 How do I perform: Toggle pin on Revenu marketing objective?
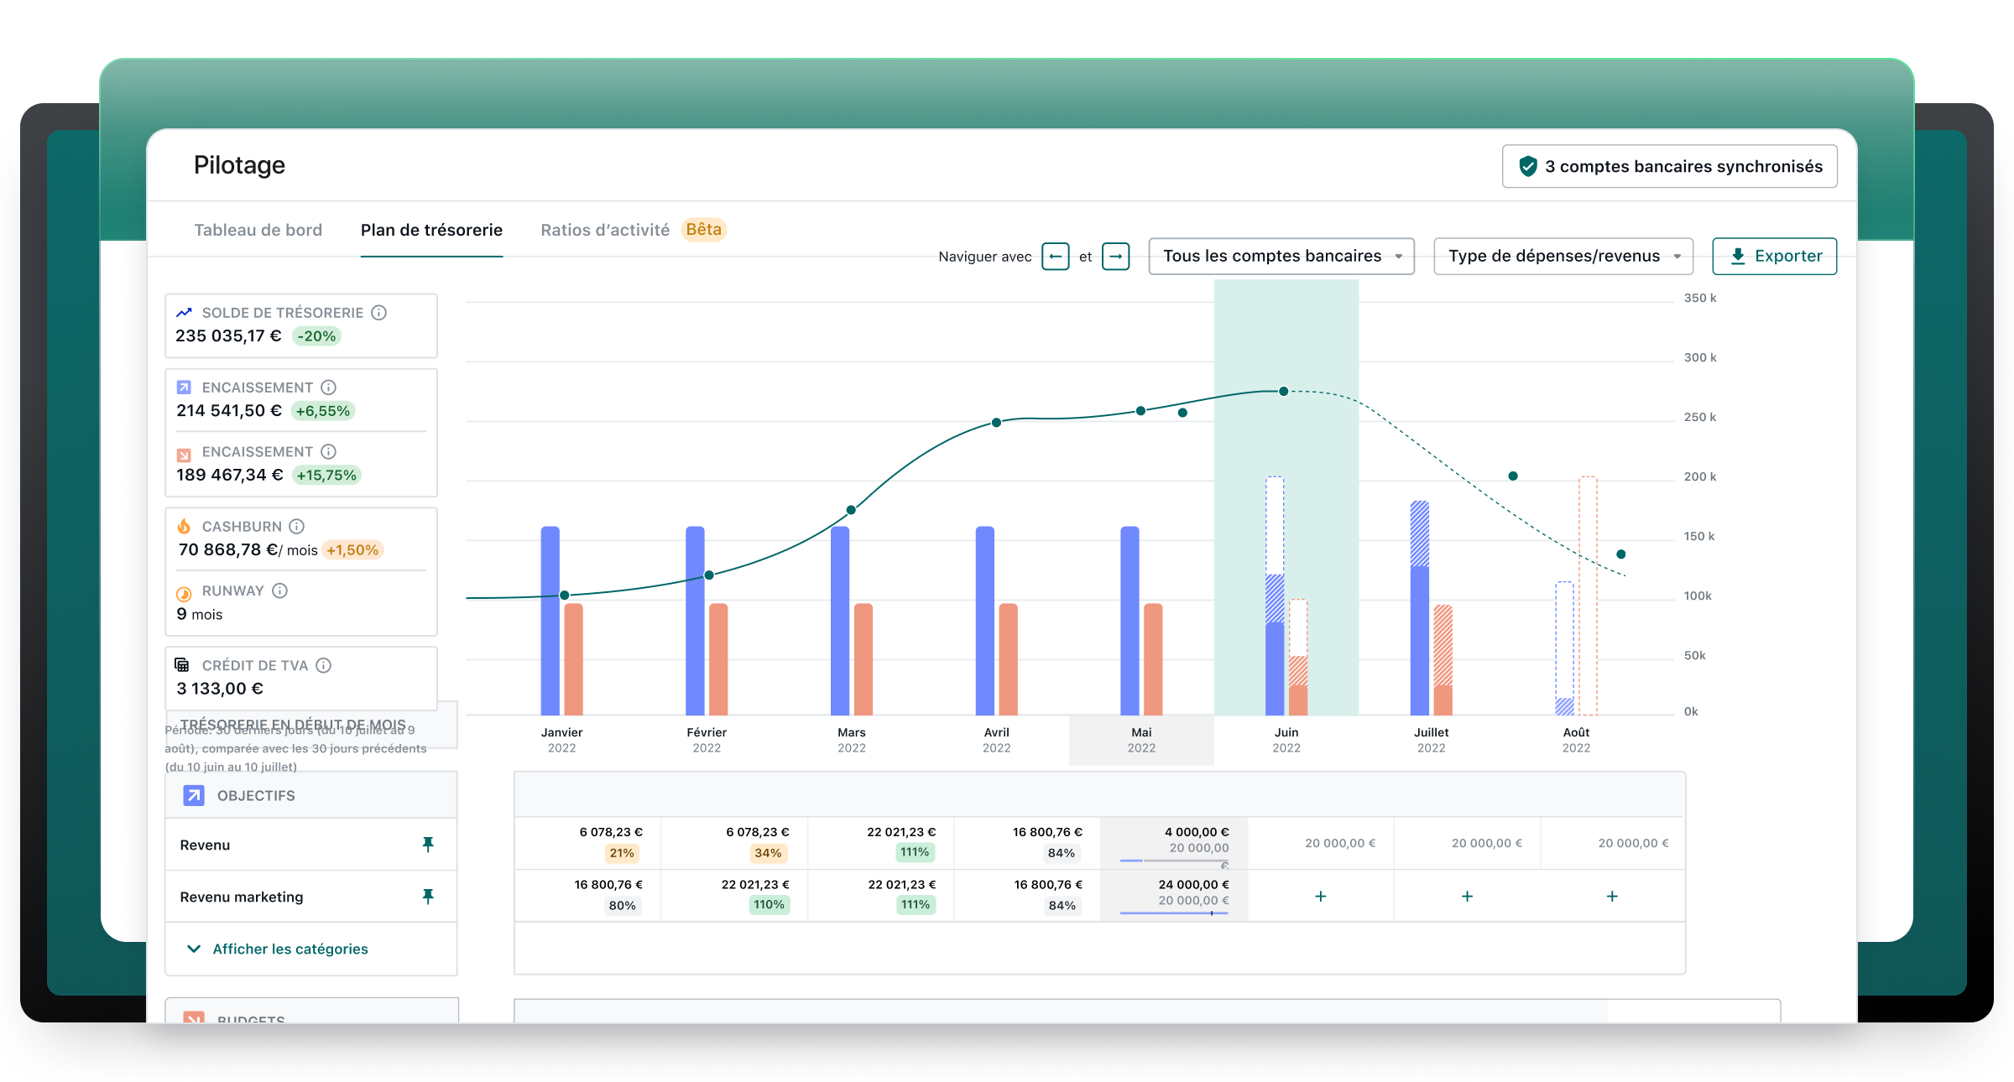click(x=428, y=897)
